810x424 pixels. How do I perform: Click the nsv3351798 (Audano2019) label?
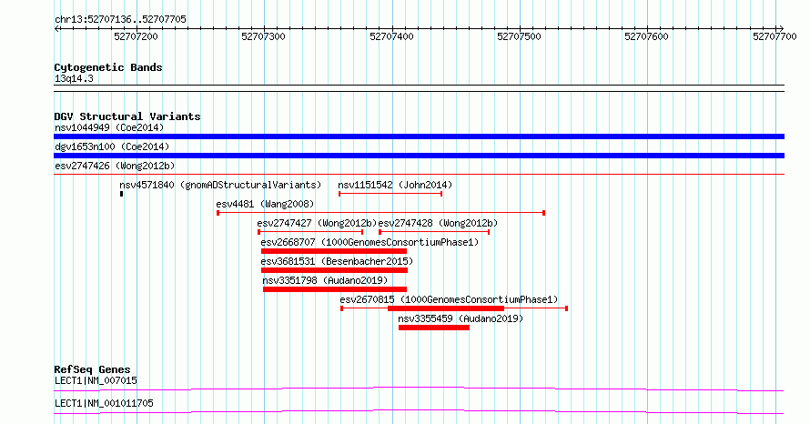tap(325, 280)
